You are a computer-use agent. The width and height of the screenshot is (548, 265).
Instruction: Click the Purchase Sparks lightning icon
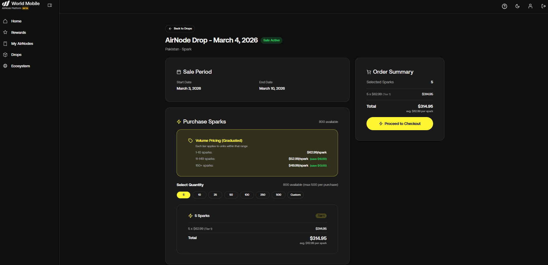(179, 122)
